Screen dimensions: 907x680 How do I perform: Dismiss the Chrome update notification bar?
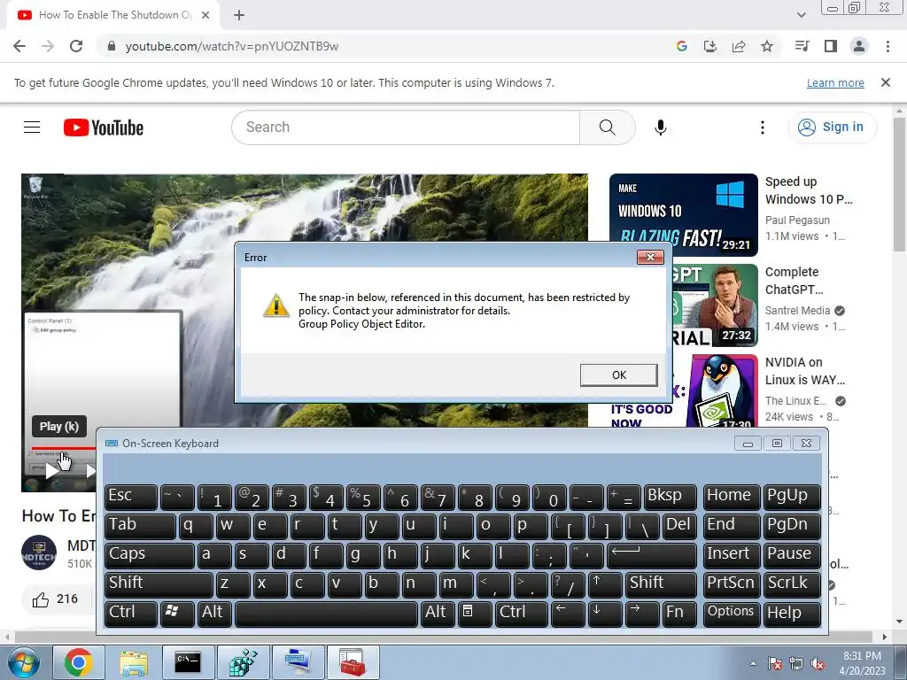(x=885, y=82)
